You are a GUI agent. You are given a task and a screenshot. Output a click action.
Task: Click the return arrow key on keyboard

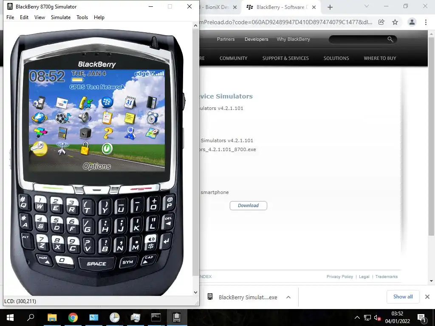pyautogui.click(x=167, y=241)
